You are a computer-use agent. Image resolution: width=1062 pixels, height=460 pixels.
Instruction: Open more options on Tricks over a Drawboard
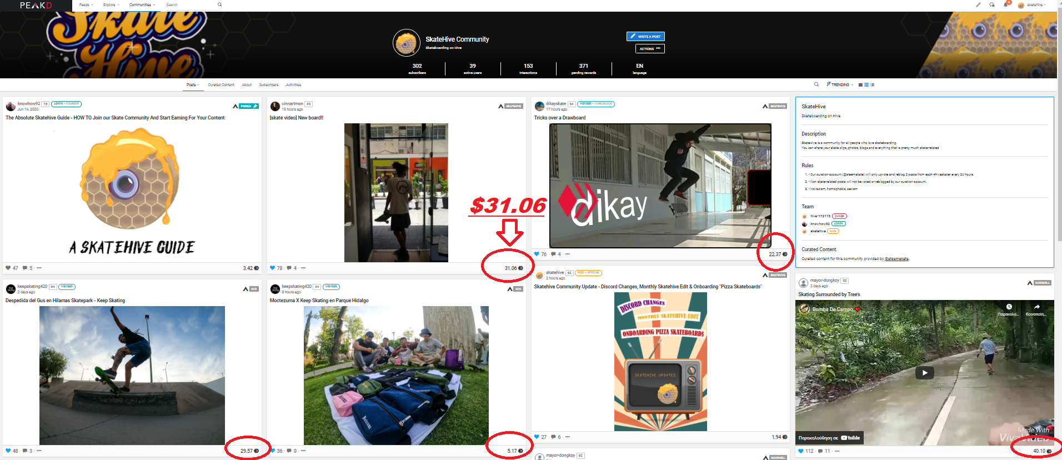567,254
